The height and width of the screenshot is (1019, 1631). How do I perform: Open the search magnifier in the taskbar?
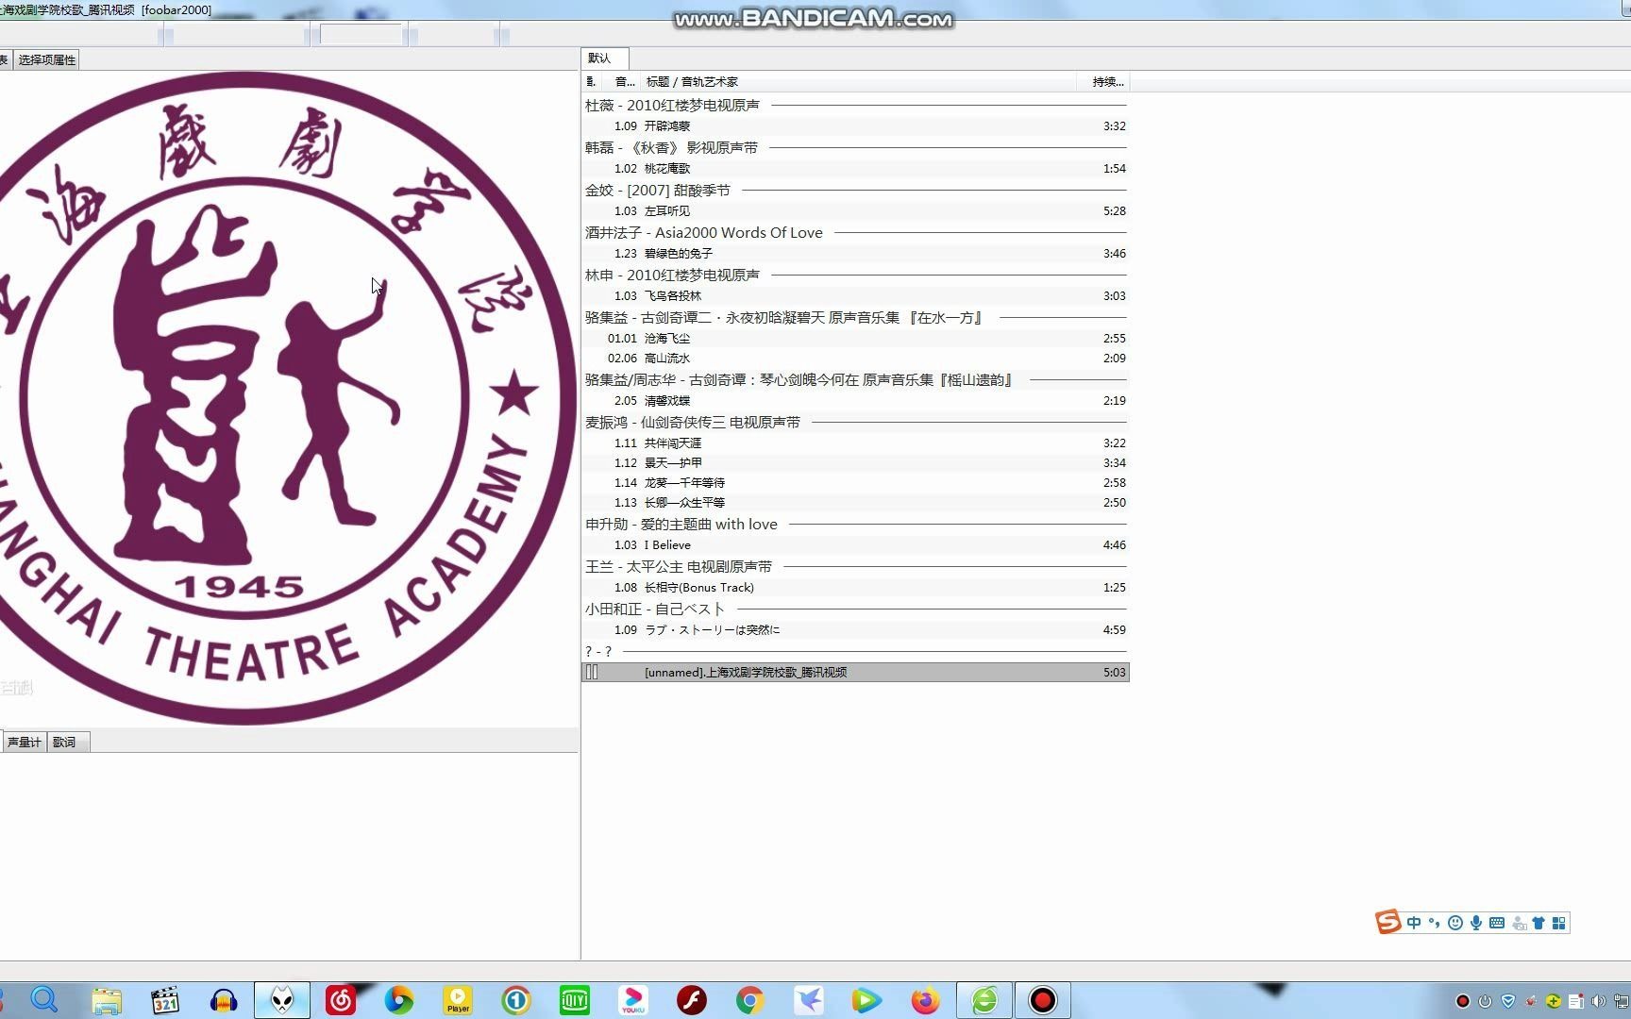pyautogui.click(x=44, y=1000)
